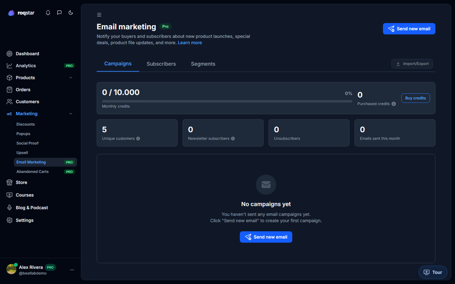
Task: Open notifications bell icon
Action: click(x=48, y=13)
